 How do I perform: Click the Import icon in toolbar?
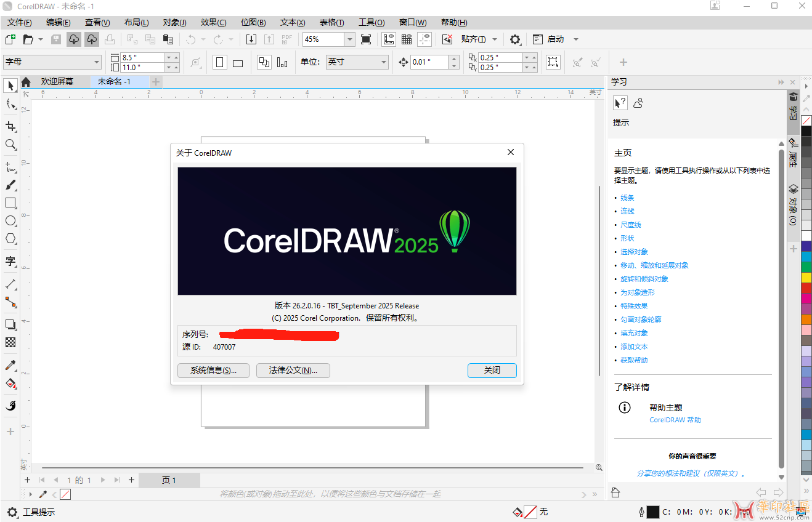point(251,39)
